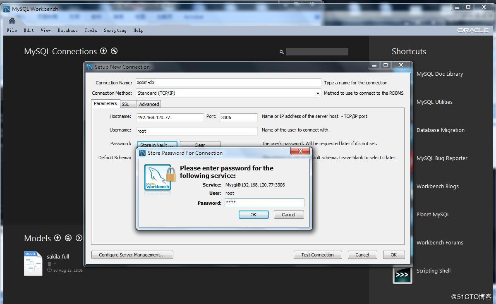Open manage connections wrench icon

[114, 50]
